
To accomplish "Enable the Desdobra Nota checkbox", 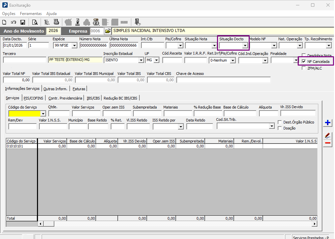I will (304, 55).
